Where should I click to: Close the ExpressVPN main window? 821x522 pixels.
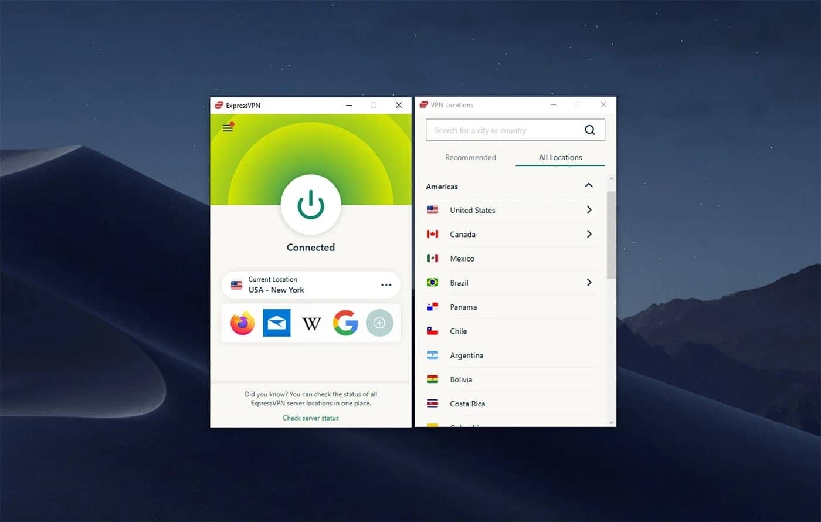tap(399, 105)
